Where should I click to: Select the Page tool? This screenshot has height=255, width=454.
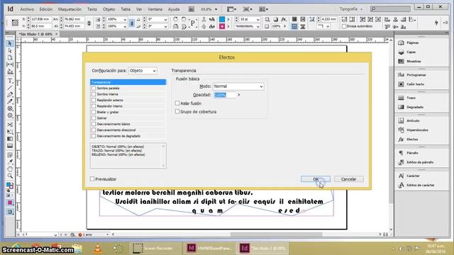tap(10, 58)
